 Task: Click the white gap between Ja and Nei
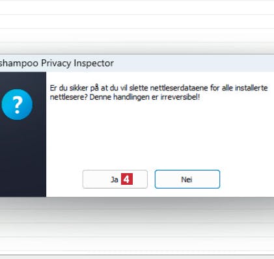pos(151,179)
